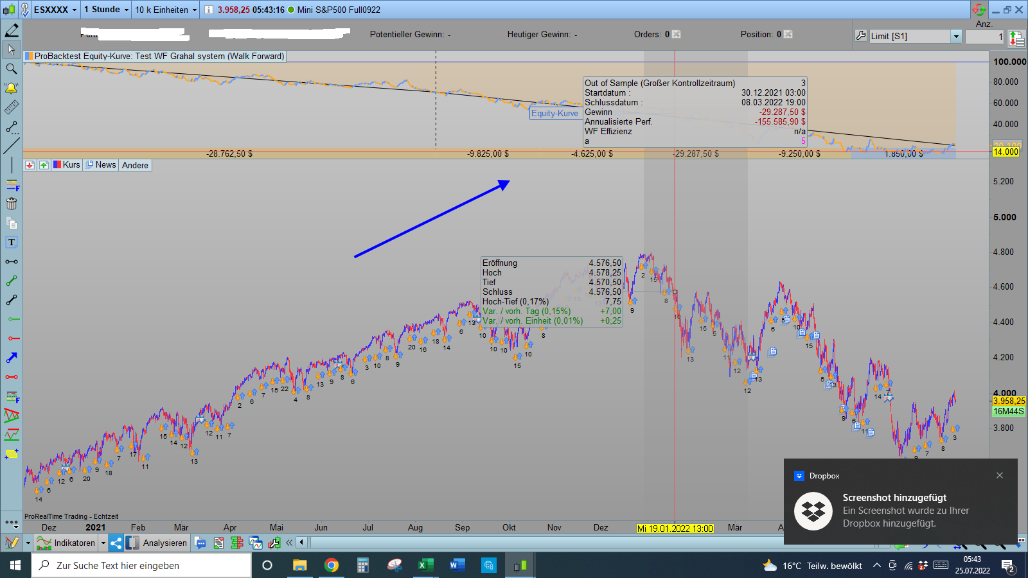Open the blue chat bubbles icon
This screenshot has height=578, width=1028.
click(200, 543)
